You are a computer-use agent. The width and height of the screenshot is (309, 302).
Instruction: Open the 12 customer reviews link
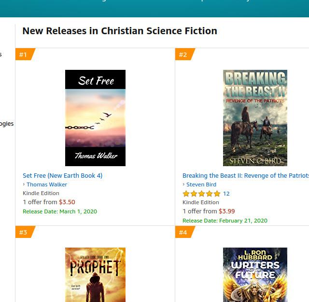click(226, 194)
